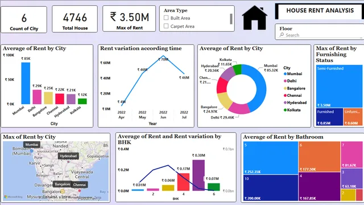Image resolution: width=364 pixels, height=205 pixels.
Task: Click the Bangalore legend color dot
Action: tap(285, 88)
